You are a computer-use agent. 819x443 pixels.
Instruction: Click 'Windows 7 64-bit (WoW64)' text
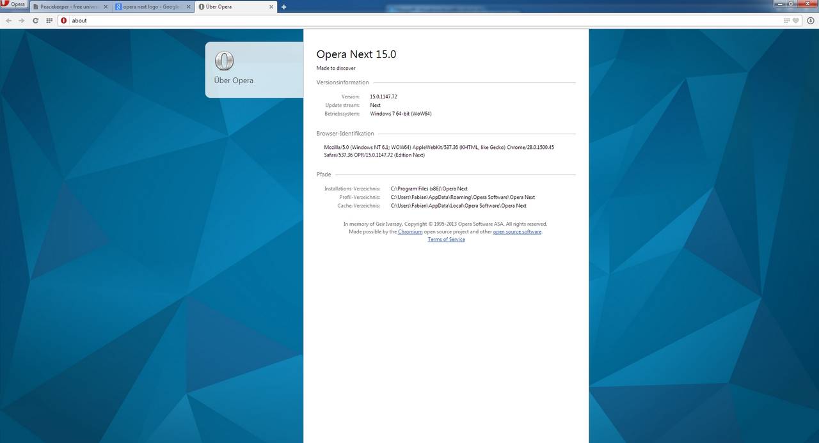point(401,114)
